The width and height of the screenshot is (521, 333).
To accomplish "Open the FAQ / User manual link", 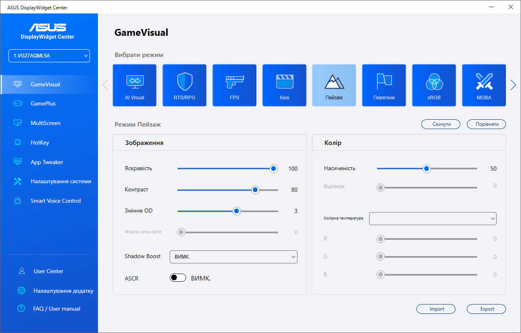I will coord(57,309).
